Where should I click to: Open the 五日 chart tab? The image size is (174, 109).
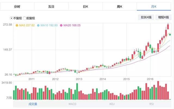(51, 6)
